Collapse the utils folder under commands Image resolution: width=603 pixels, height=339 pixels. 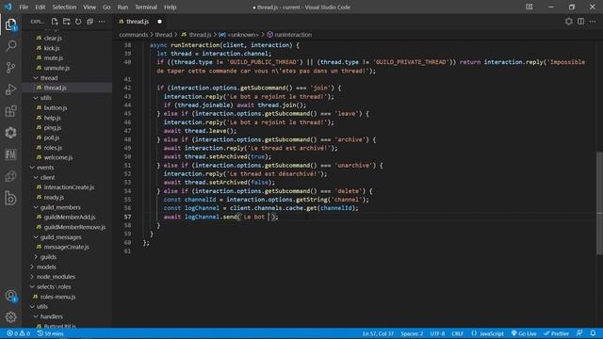[x=46, y=98]
